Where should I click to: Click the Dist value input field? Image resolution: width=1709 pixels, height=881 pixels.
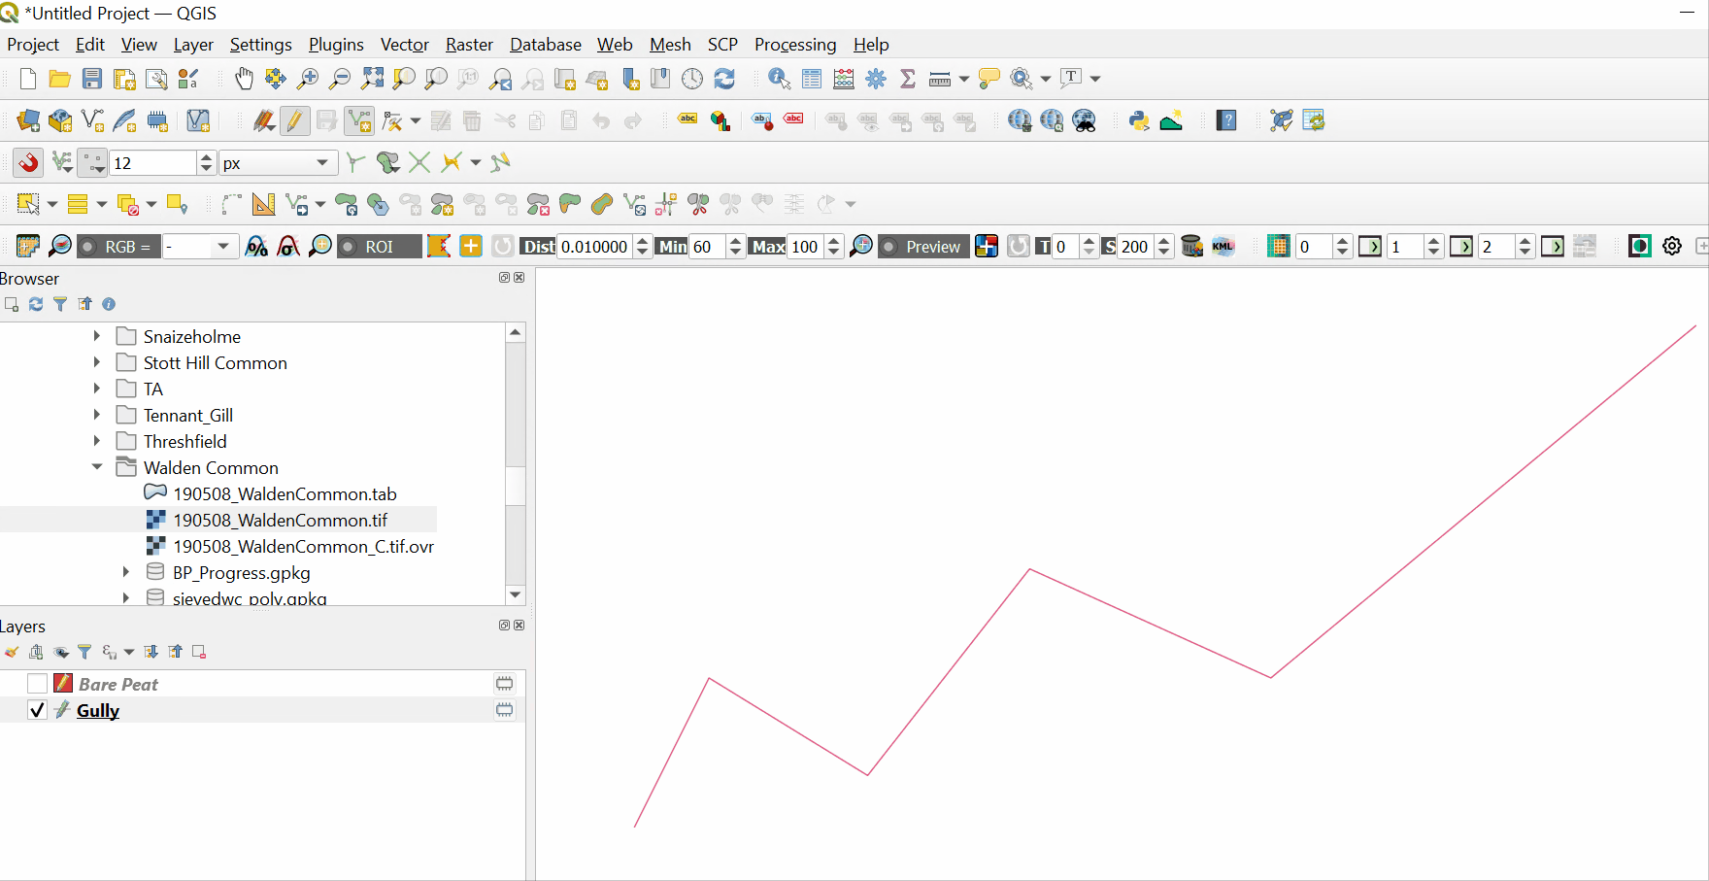point(594,247)
